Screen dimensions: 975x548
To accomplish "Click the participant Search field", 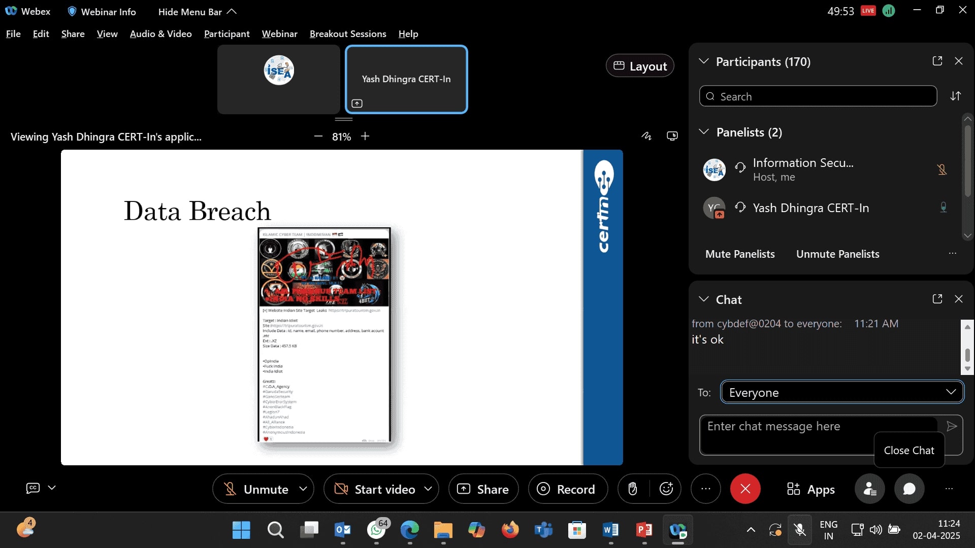I will (818, 96).
